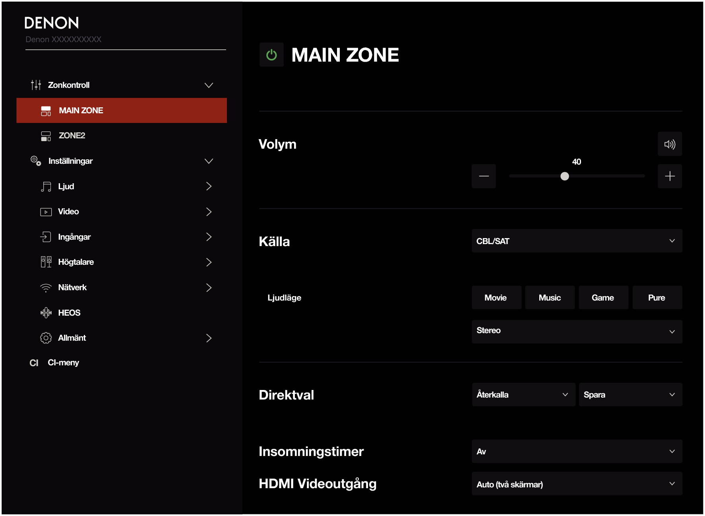Screen dimensions: 705x516
Task: Expand the Ljud submenu arrow
Action: point(209,186)
